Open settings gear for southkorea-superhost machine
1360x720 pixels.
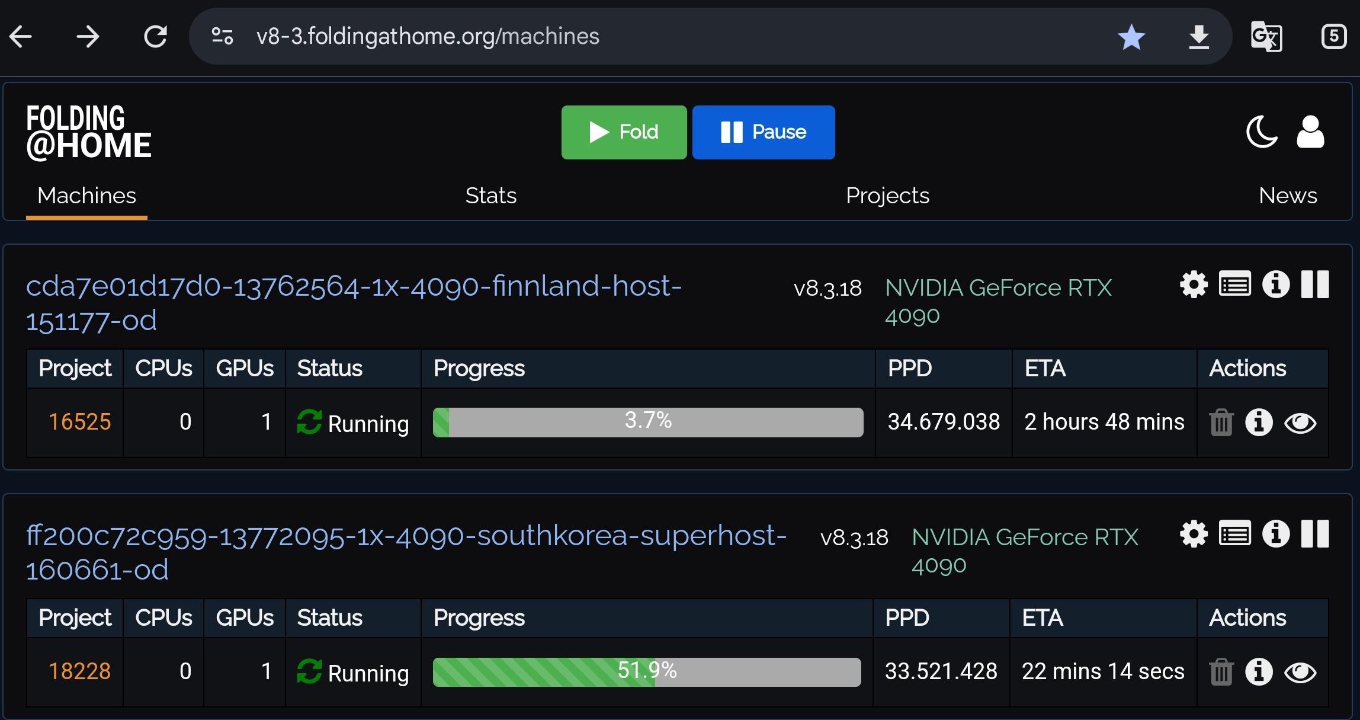pos(1194,534)
